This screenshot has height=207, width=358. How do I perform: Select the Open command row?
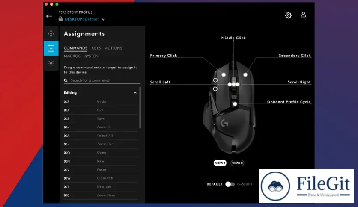click(101, 153)
